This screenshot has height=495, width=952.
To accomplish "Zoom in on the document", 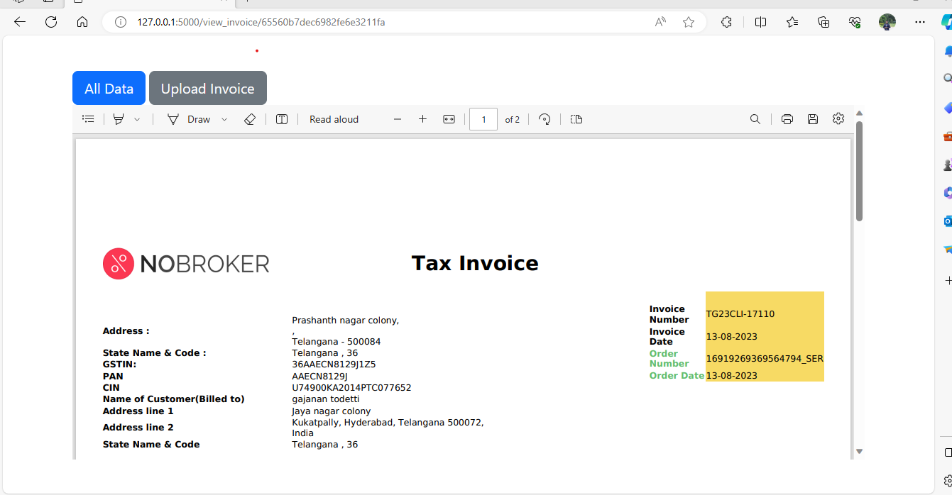I will pyautogui.click(x=422, y=118).
